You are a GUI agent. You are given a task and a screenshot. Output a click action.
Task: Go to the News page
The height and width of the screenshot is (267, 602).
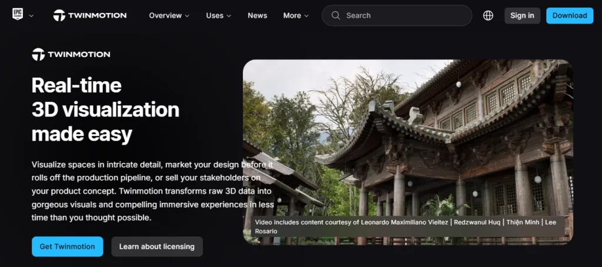pos(257,15)
